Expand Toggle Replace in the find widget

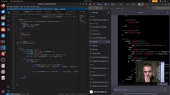41,17
